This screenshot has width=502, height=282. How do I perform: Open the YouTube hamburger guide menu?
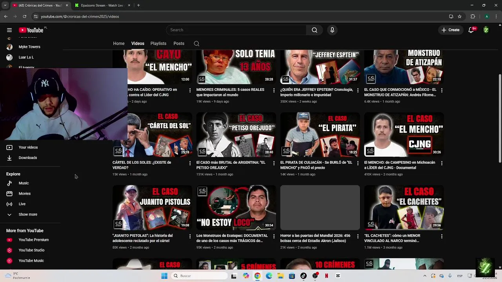(x=9, y=30)
